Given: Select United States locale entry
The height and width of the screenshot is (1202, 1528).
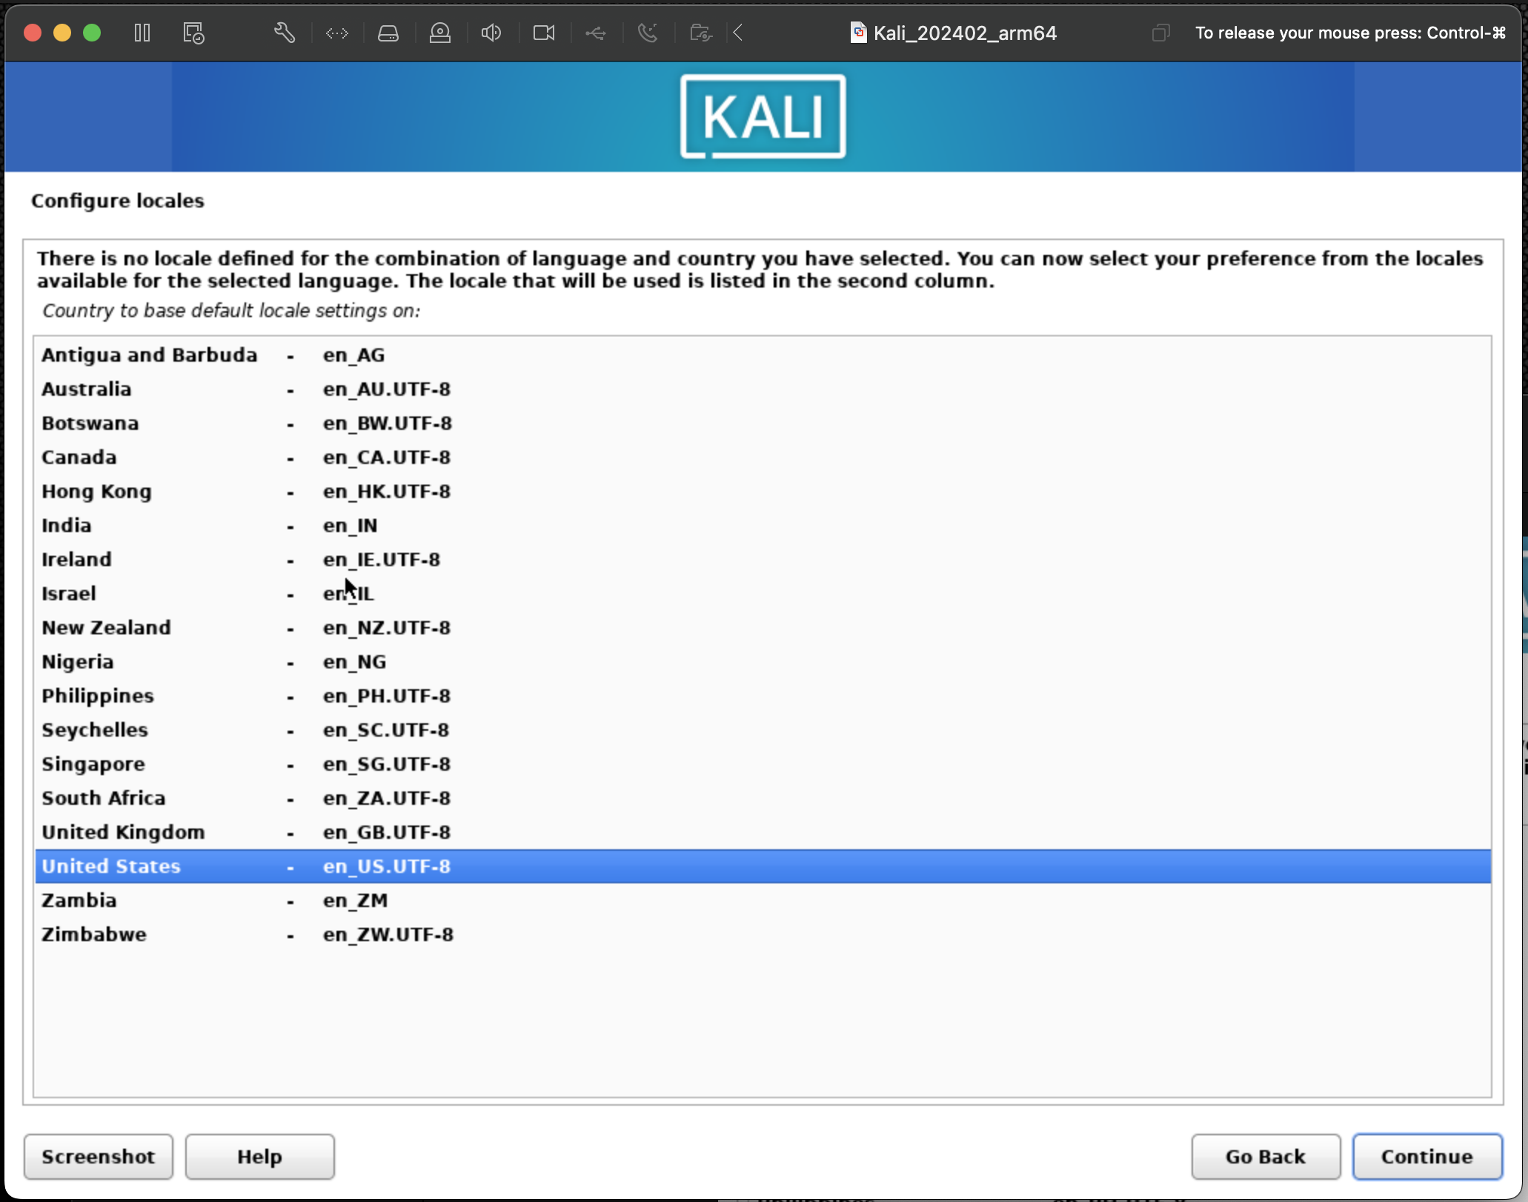Looking at the screenshot, I should [763, 866].
